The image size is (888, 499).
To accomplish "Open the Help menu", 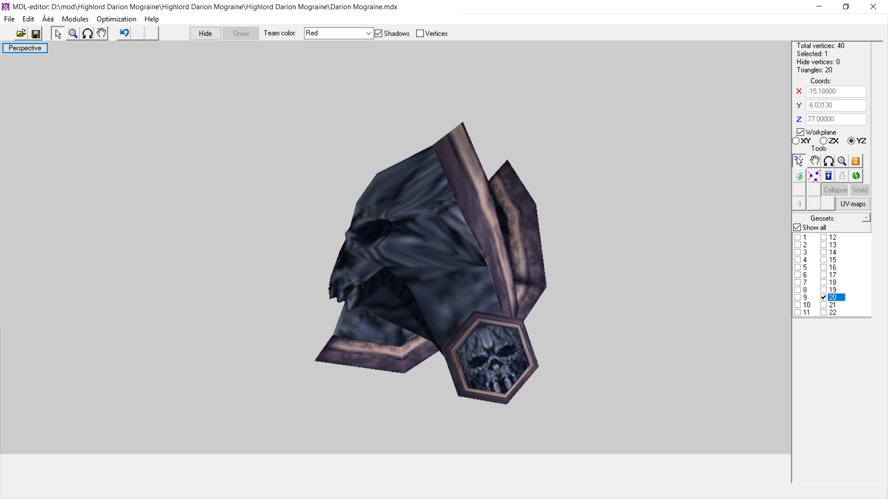I will pyautogui.click(x=151, y=19).
